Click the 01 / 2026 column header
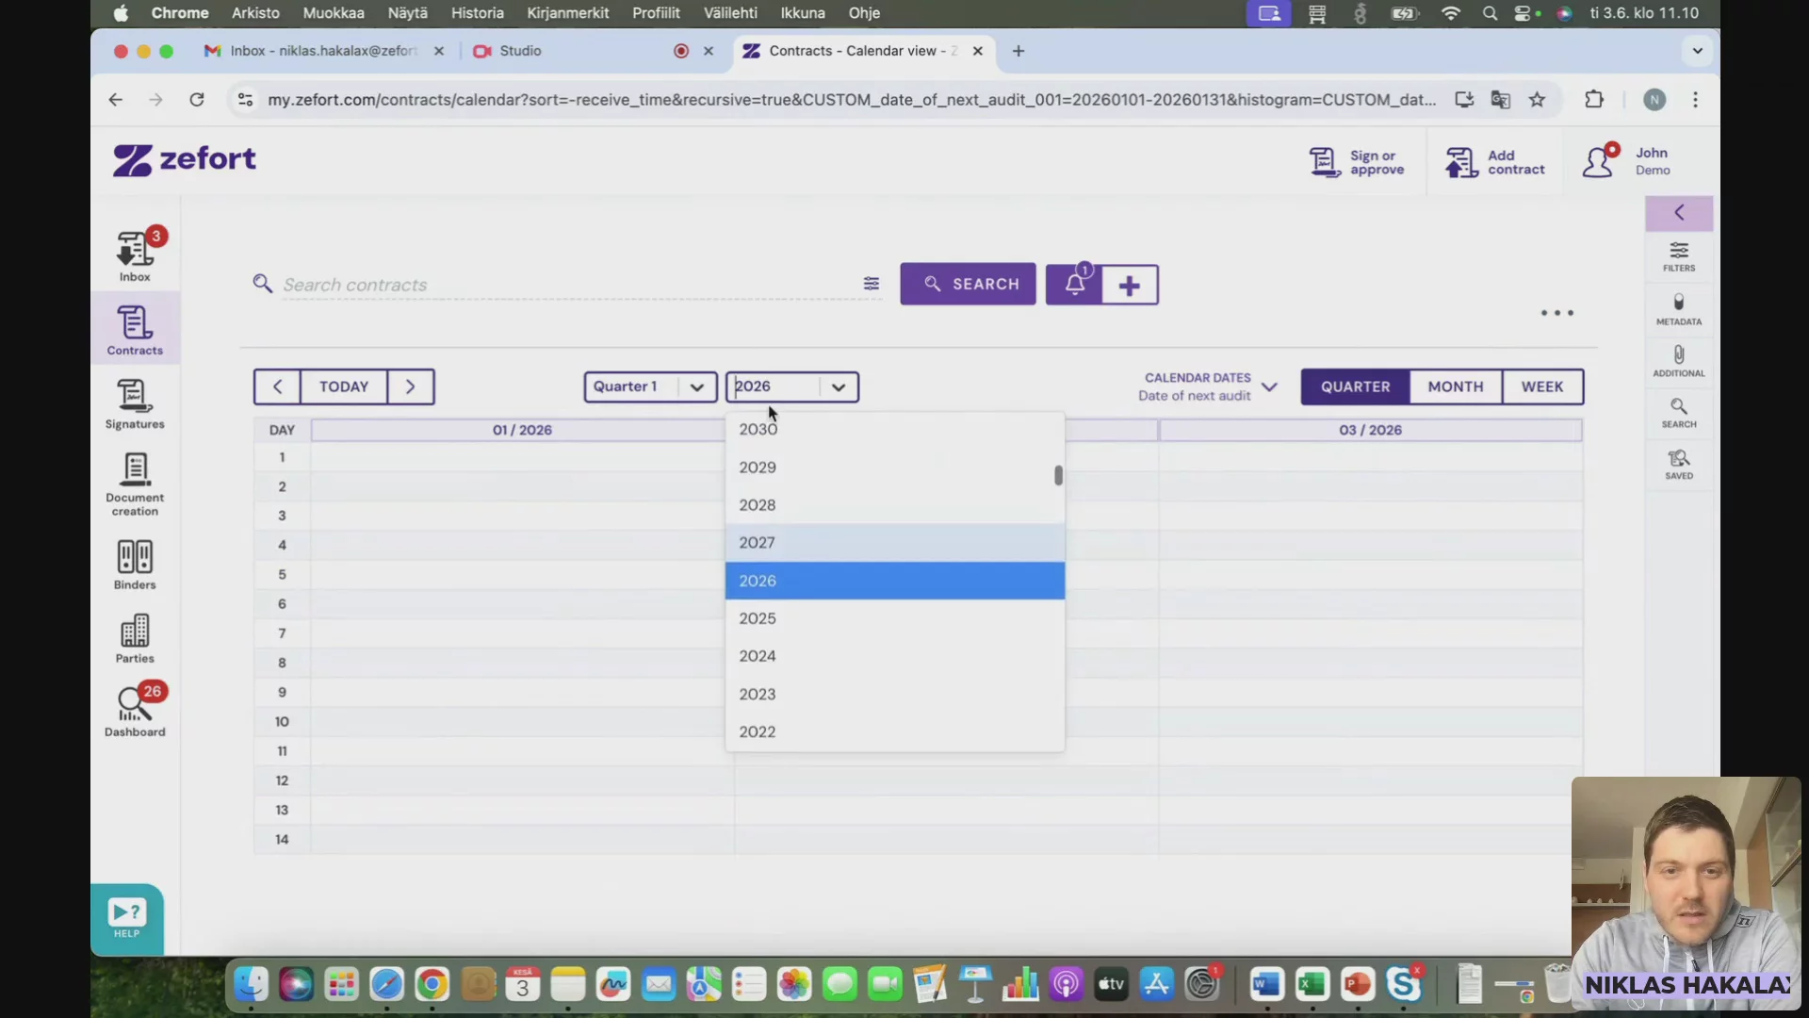Image resolution: width=1809 pixels, height=1018 pixels. click(x=522, y=430)
